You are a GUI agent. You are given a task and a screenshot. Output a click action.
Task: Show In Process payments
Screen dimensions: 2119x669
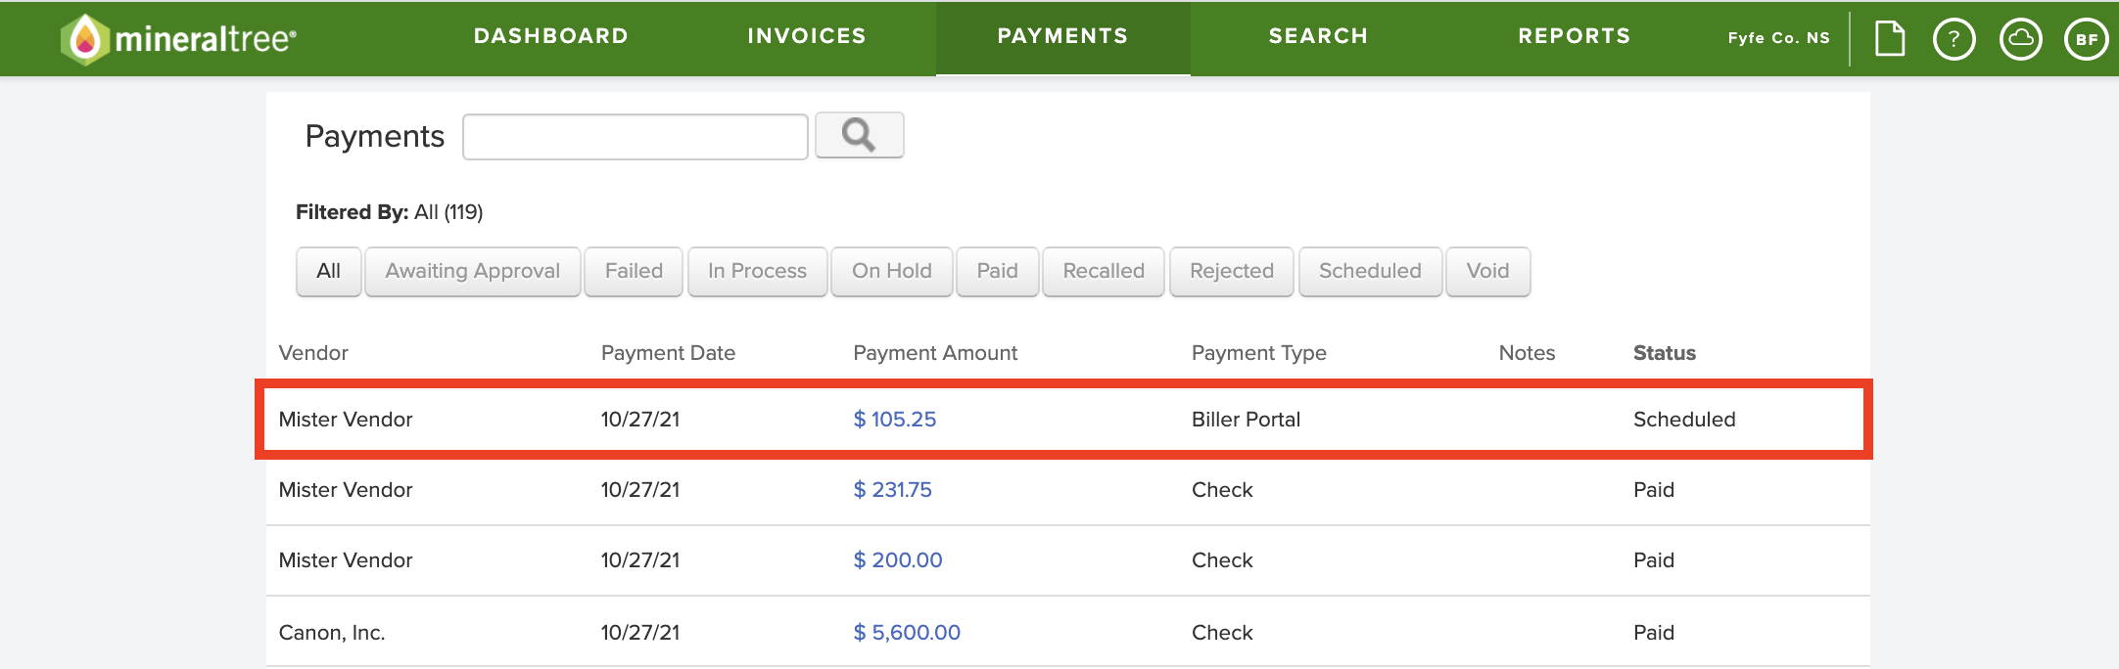(x=757, y=271)
